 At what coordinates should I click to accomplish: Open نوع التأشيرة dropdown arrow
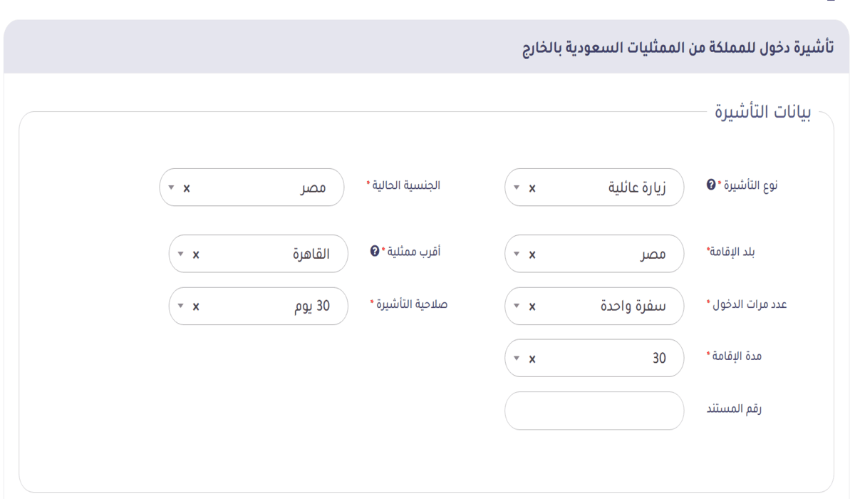(x=517, y=188)
